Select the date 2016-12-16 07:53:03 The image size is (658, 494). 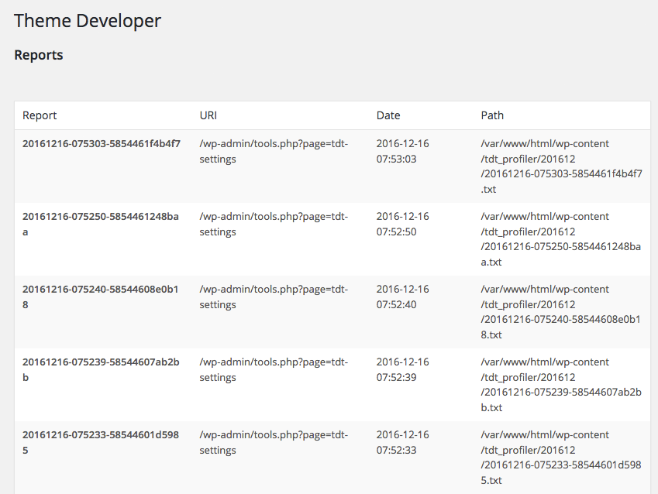tap(402, 152)
